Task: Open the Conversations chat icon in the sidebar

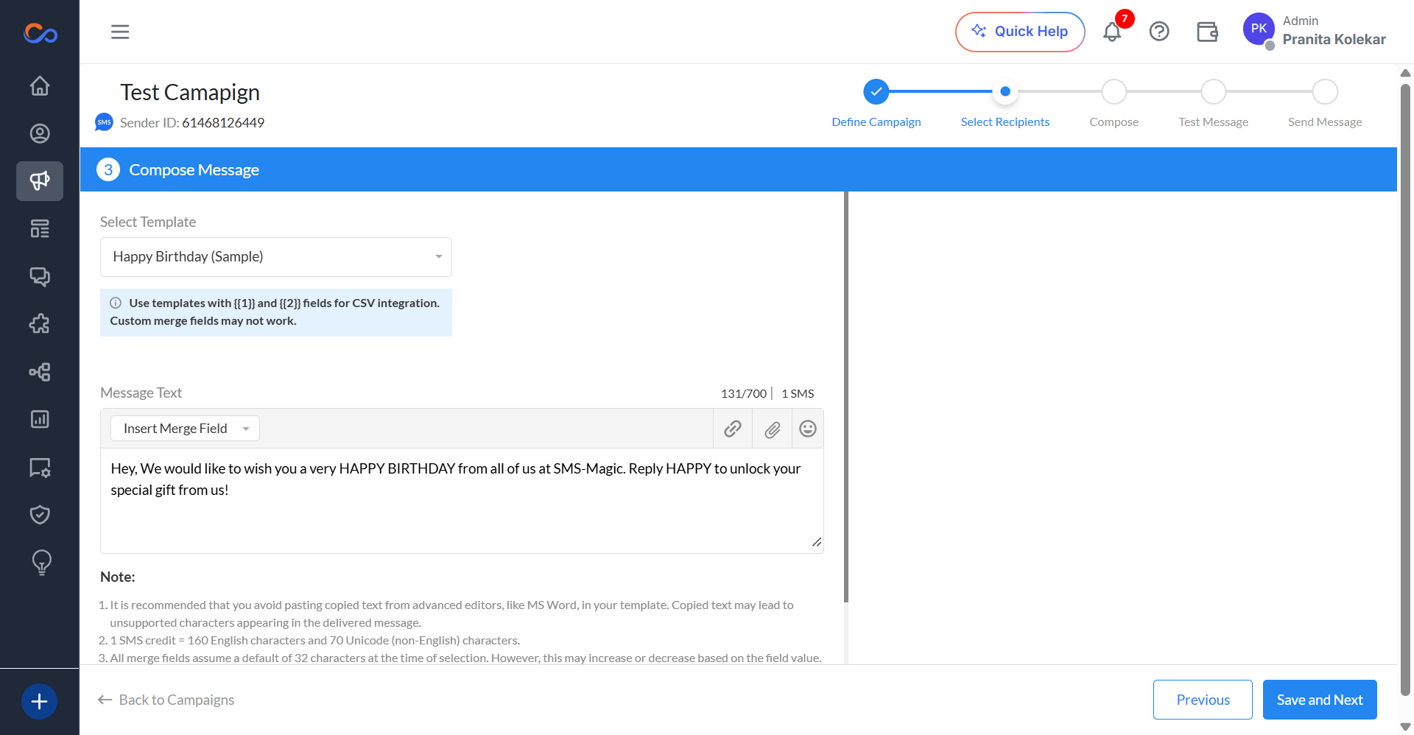Action: (x=40, y=276)
